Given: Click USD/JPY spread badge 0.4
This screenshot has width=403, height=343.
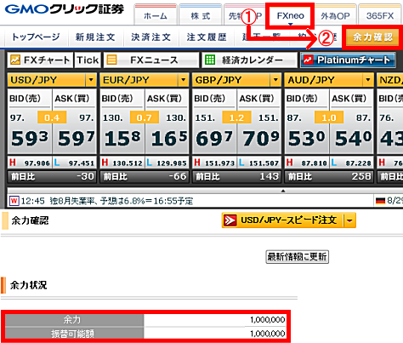Looking at the screenshot, I should pos(52,117).
